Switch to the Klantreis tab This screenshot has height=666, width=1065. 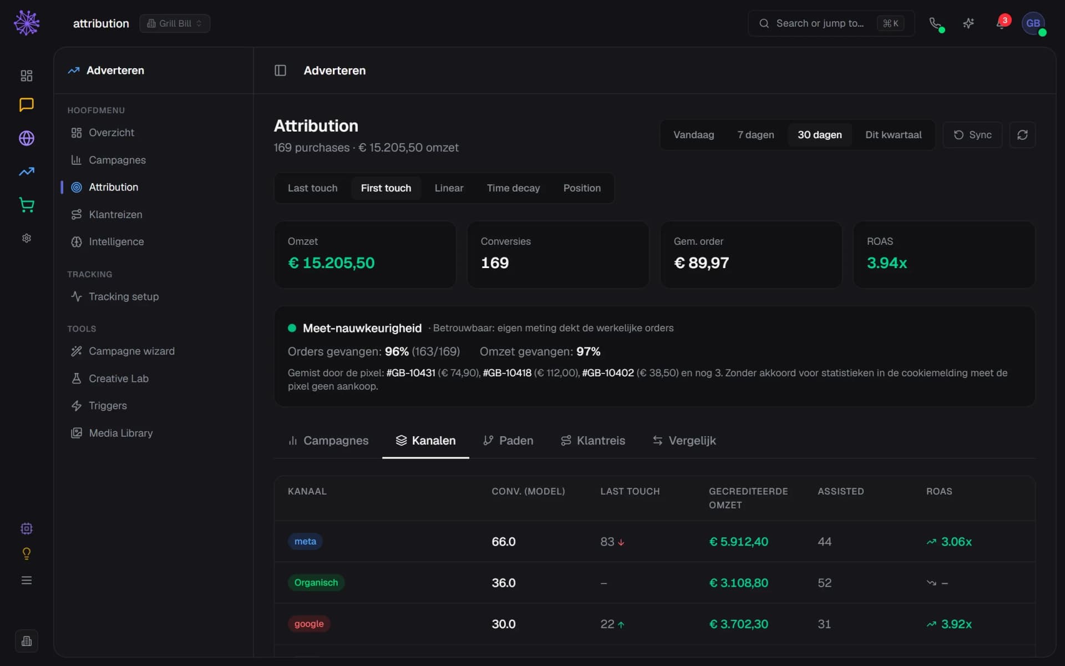click(x=592, y=441)
